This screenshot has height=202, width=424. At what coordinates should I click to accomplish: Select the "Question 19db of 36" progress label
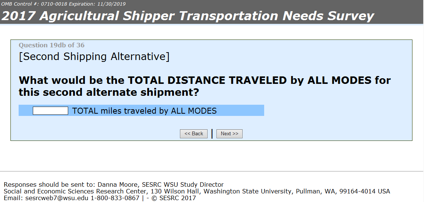51,45
